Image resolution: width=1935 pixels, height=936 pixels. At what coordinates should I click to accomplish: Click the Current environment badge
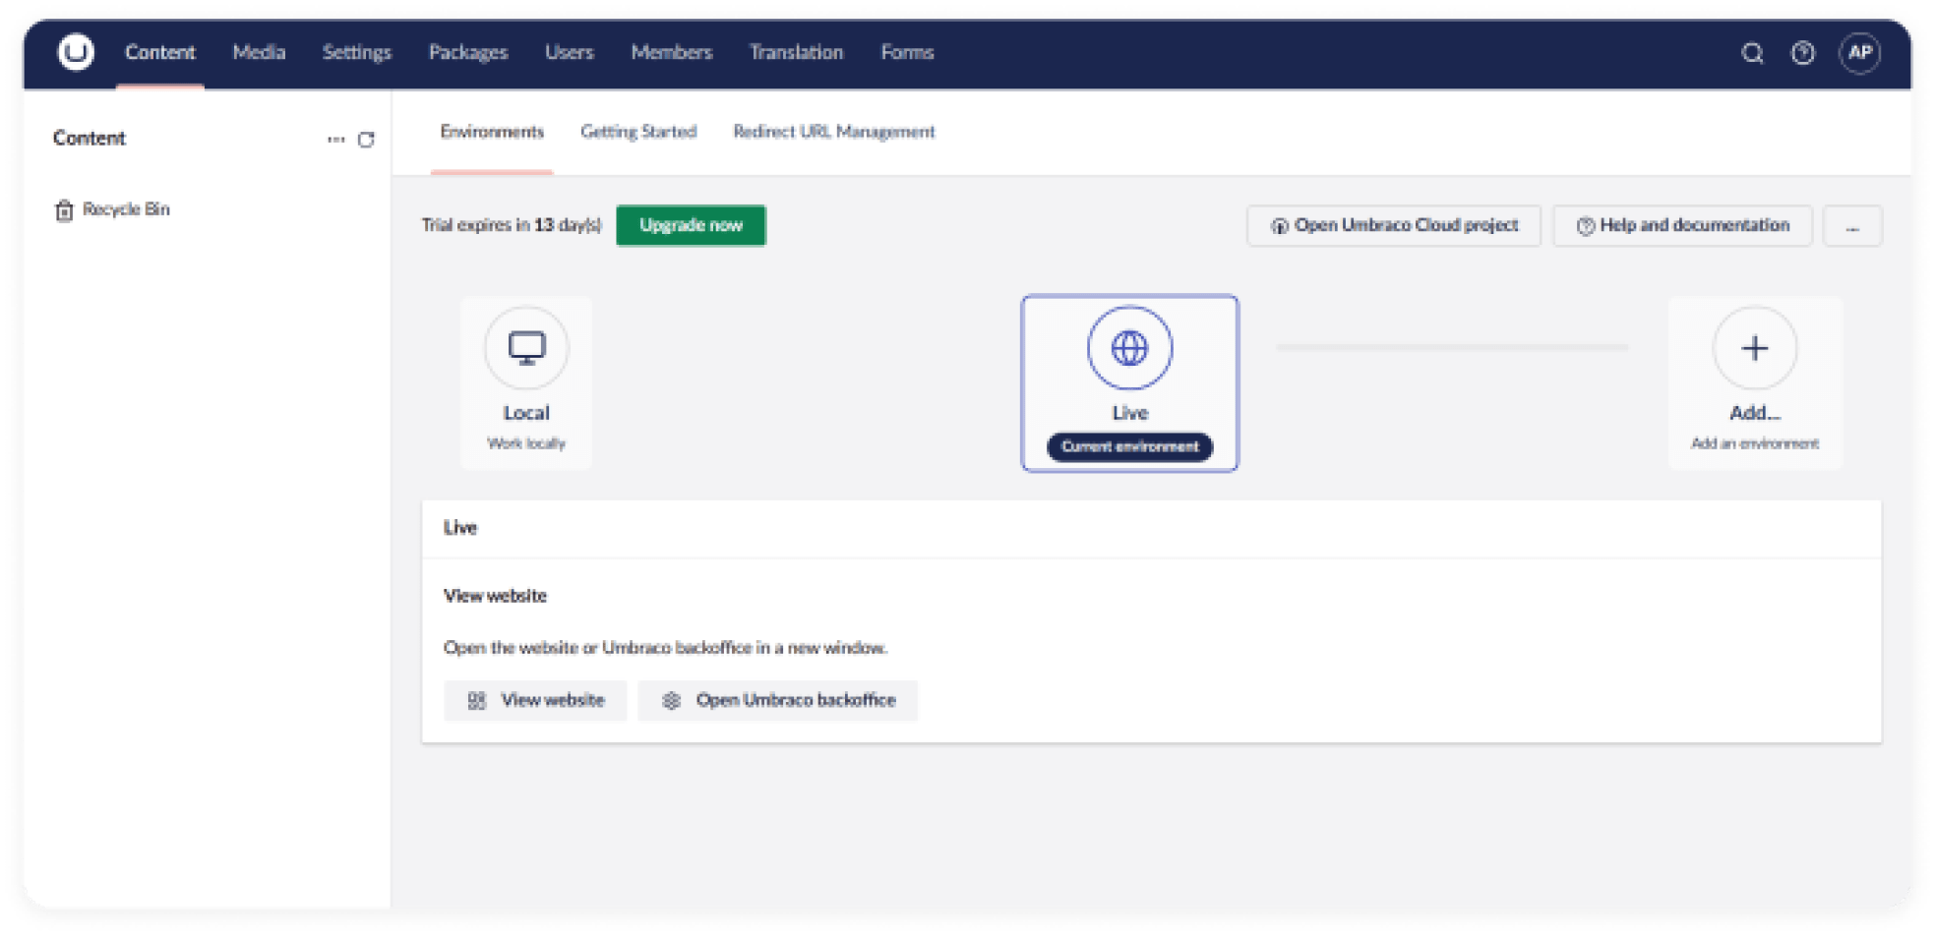click(x=1129, y=446)
